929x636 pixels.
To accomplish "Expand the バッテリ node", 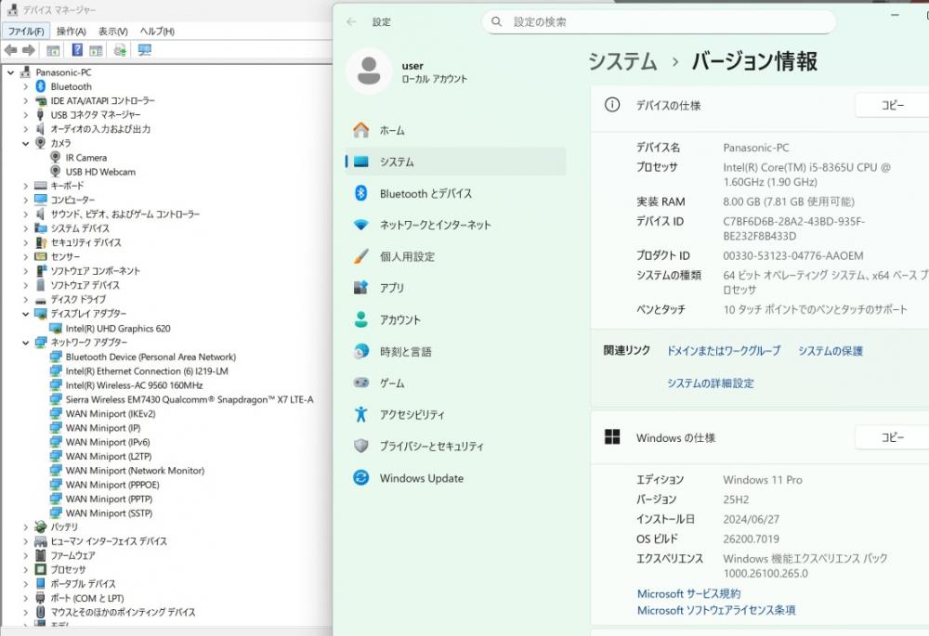I will tap(25, 527).
